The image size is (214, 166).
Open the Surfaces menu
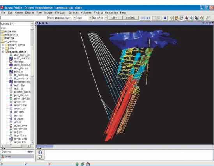(x=73, y=12)
